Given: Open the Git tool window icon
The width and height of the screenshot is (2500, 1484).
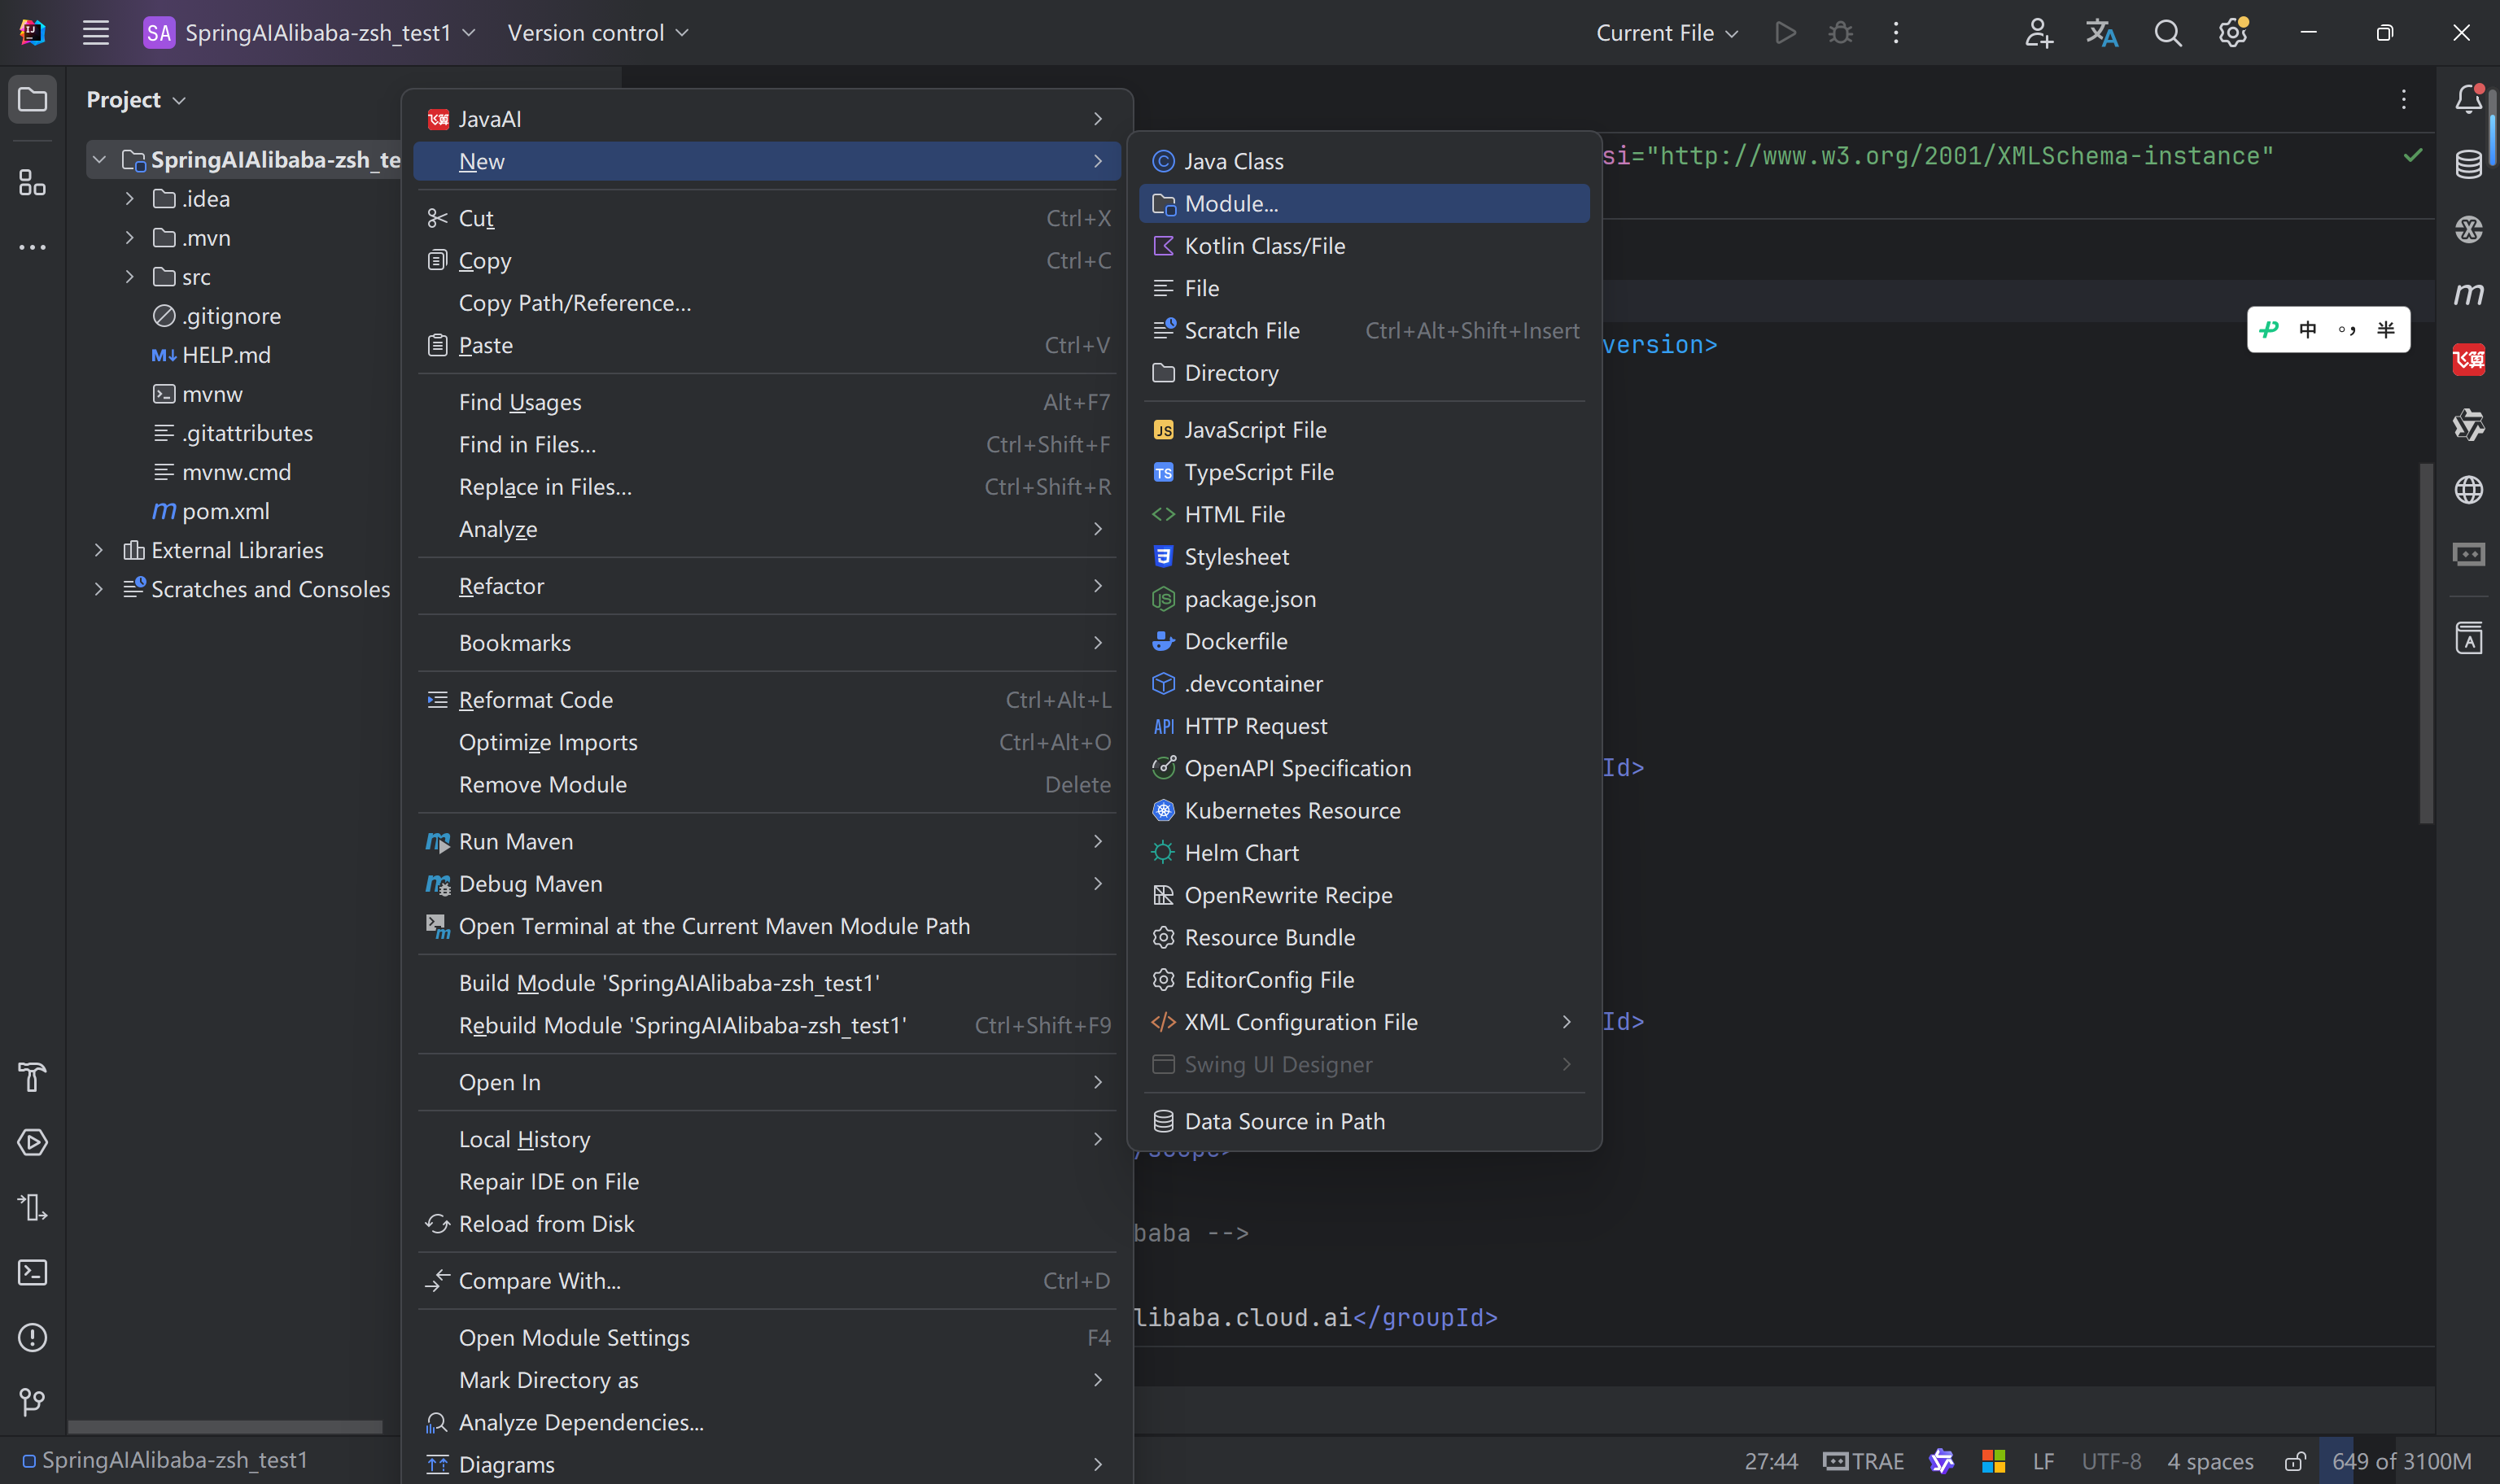Looking at the screenshot, I should [x=32, y=1402].
